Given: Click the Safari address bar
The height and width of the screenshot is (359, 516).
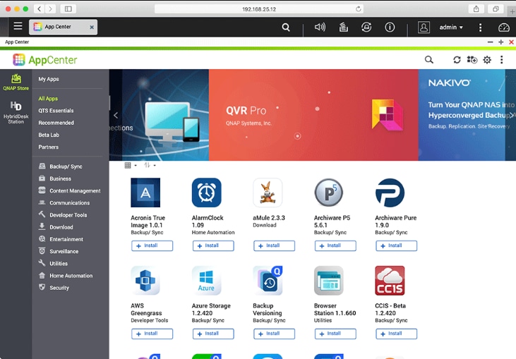Looking at the screenshot, I should tap(259, 9).
